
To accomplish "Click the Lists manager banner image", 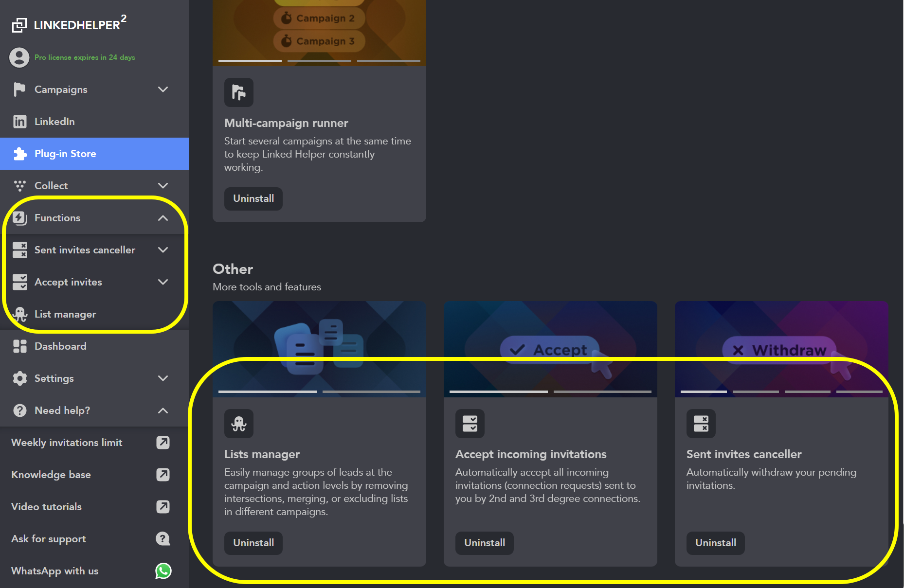I will click(319, 349).
